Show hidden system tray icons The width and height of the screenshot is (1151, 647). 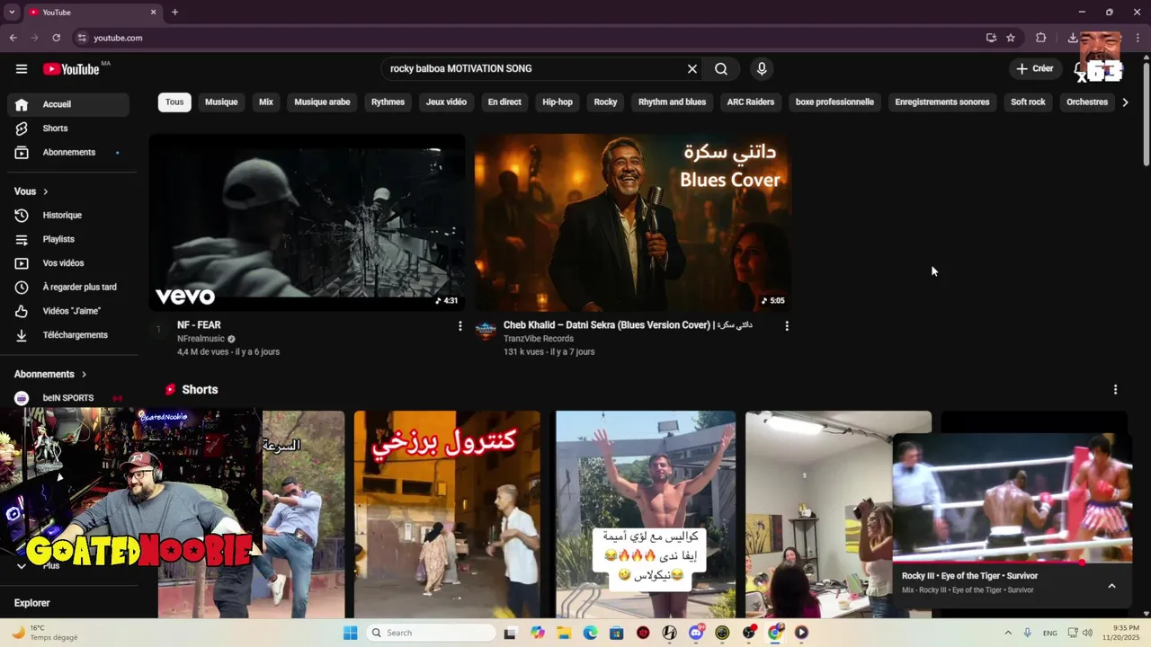pos(1008,633)
